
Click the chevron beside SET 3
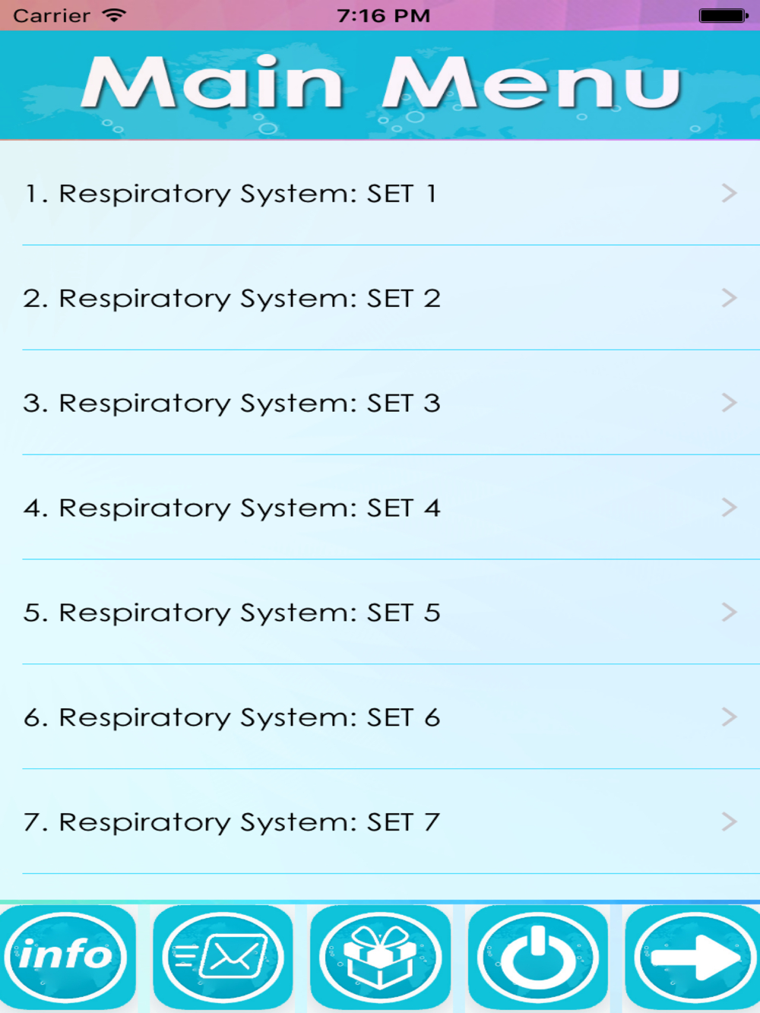pyautogui.click(x=729, y=403)
